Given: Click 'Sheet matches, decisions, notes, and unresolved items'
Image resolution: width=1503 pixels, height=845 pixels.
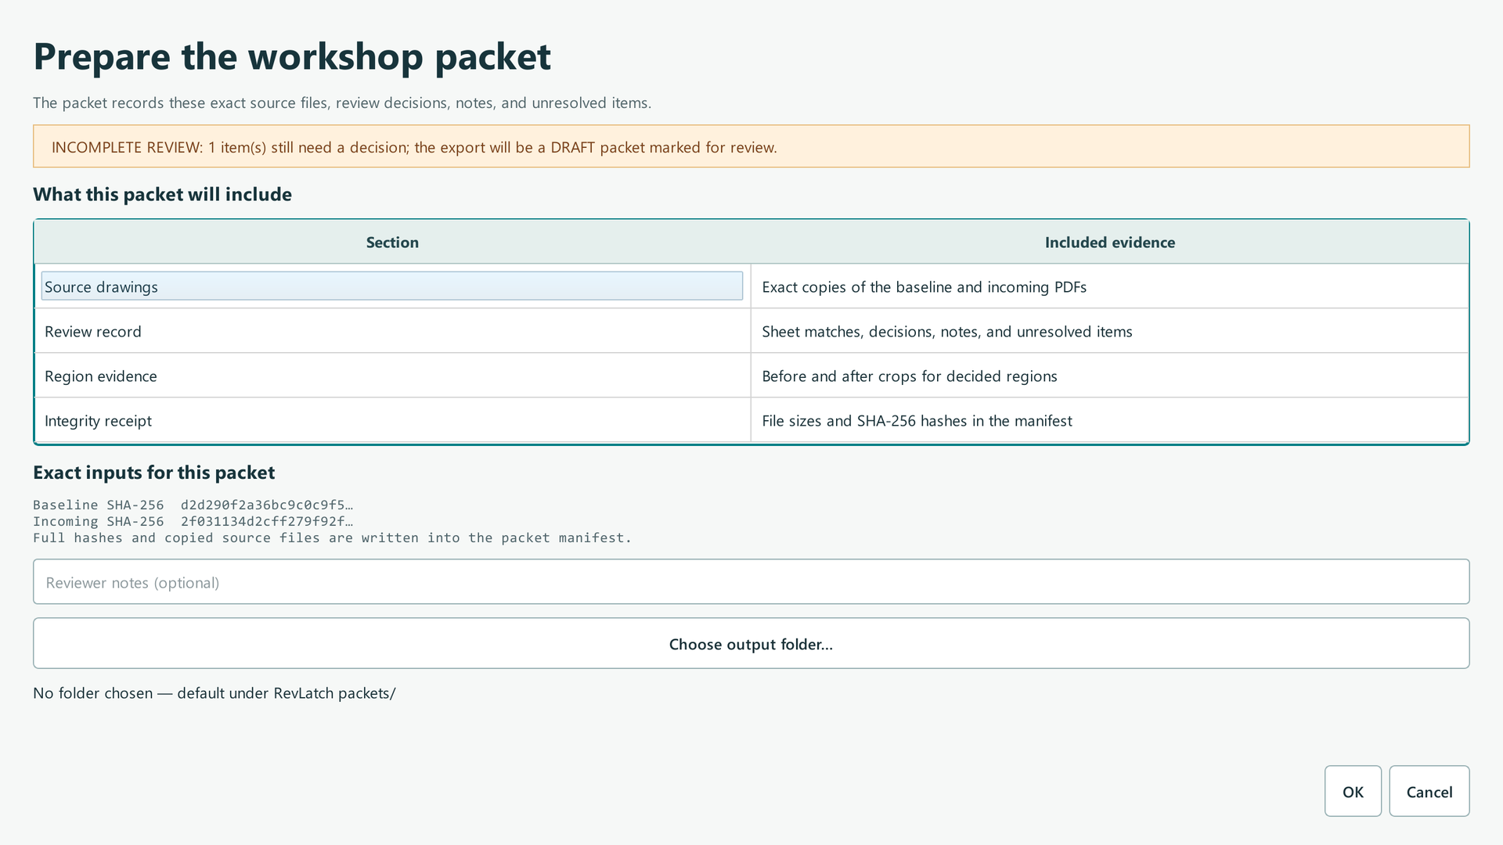Looking at the screenshot, I should pyautogui.click(x=946, y=332).
